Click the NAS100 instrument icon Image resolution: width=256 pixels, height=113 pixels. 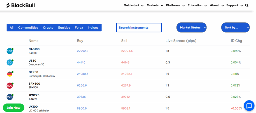10,51
